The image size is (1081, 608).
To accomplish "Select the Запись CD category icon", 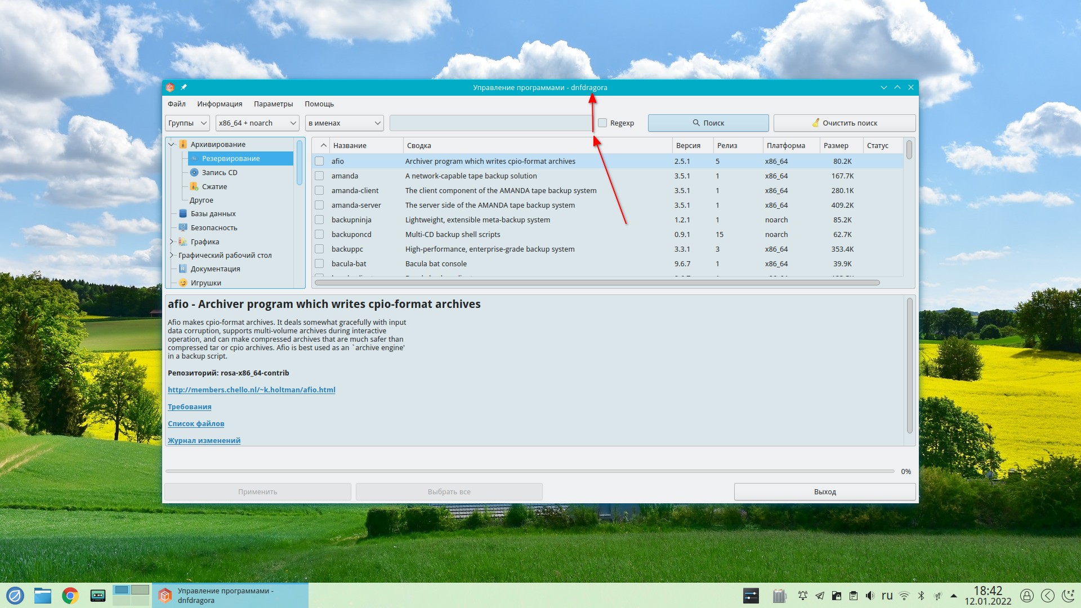I will [x=194, y=172].
